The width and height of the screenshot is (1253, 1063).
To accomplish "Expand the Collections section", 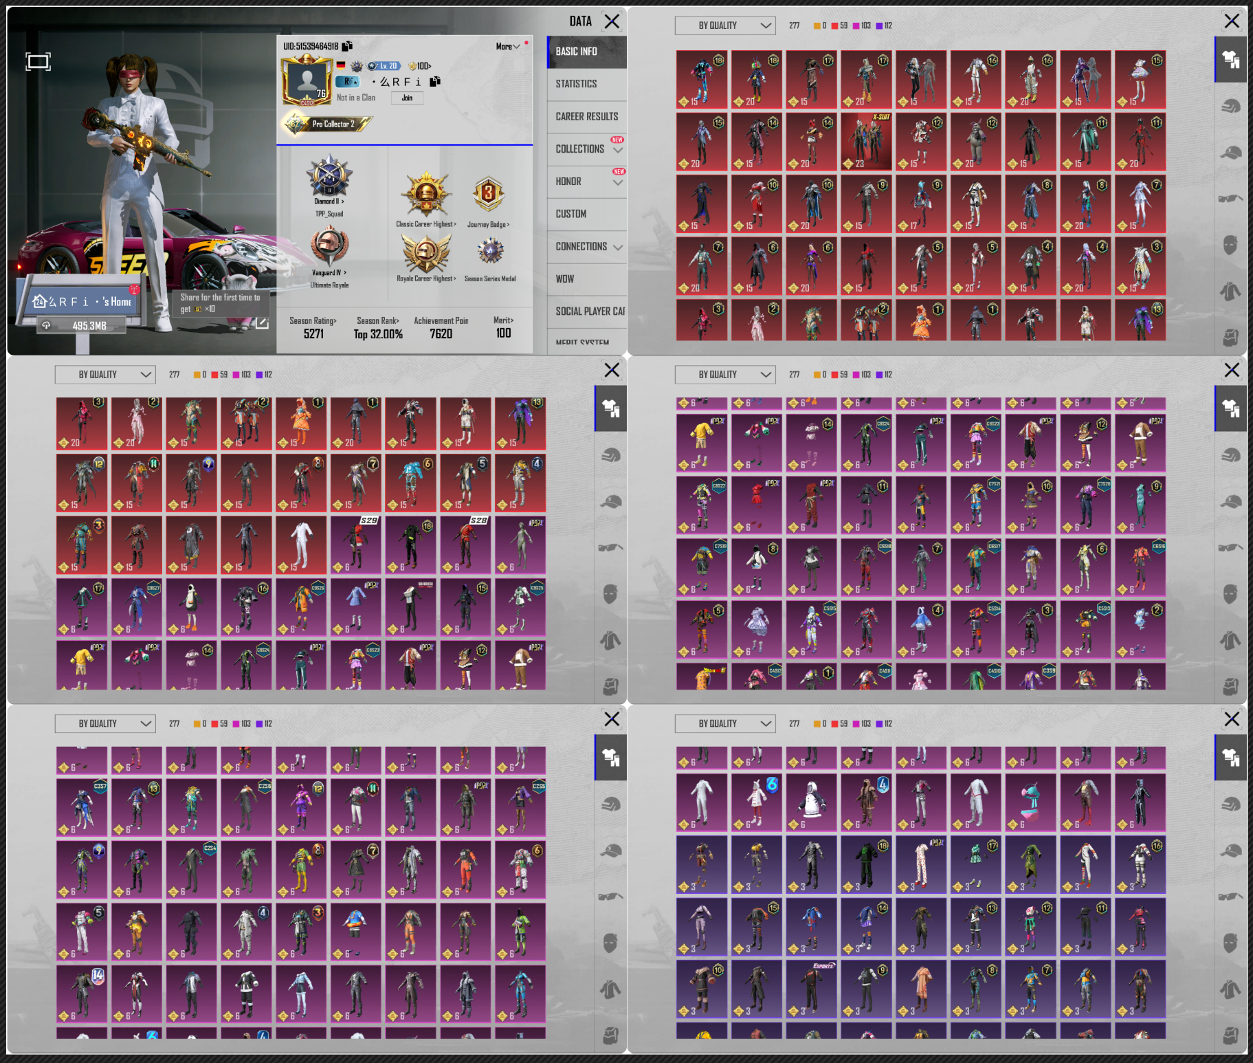I will point(587,149).
